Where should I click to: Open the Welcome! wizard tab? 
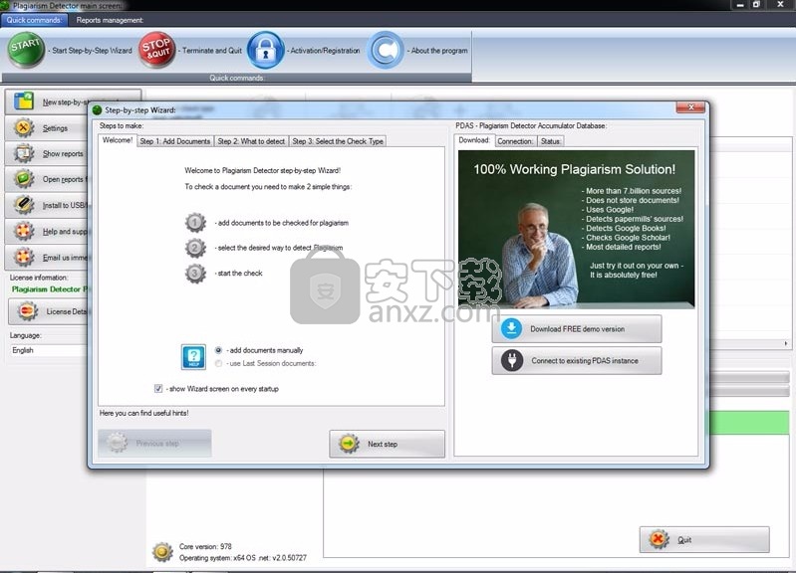[118, 140]
